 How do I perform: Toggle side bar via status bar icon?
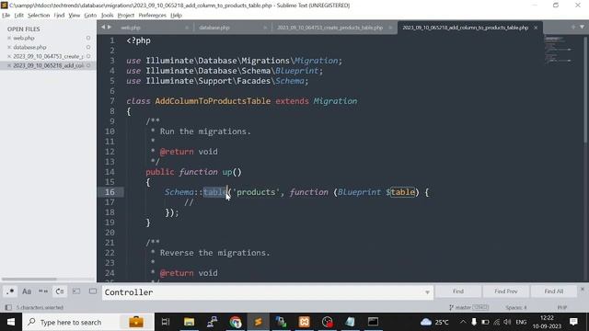[x=8, y=307]
